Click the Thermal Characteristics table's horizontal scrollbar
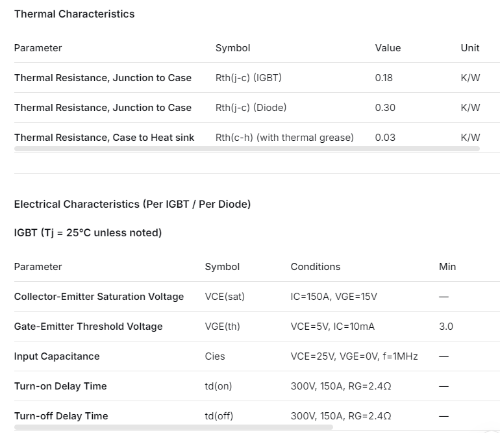The image size is (500, 433). [x=247, y=149]
